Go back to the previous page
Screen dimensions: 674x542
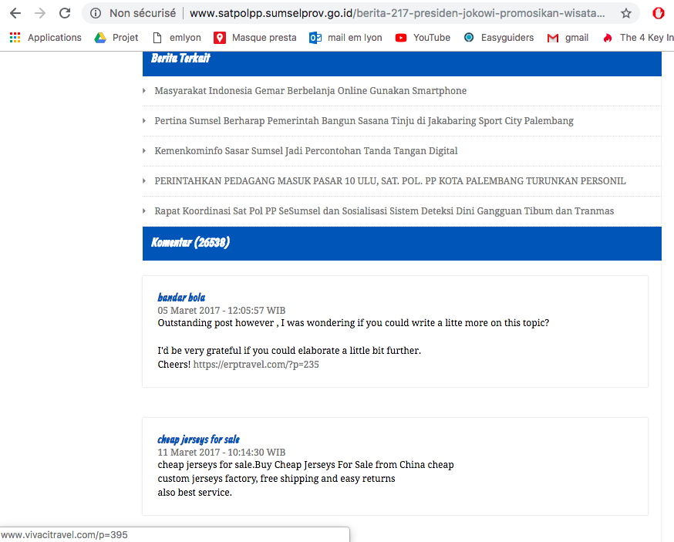tap(15, 13)
